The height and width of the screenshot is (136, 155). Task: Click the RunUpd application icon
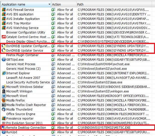click(x=4, y=132)
